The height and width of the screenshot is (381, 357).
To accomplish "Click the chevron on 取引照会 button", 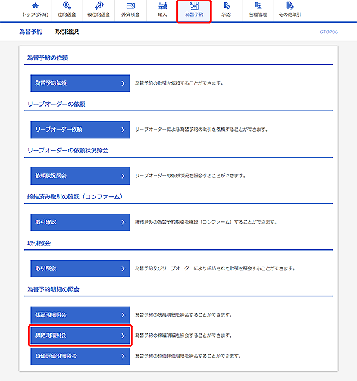I will coord(123,268).
